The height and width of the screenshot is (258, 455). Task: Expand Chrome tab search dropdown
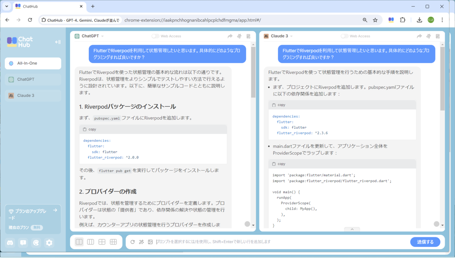click(6, 6)
